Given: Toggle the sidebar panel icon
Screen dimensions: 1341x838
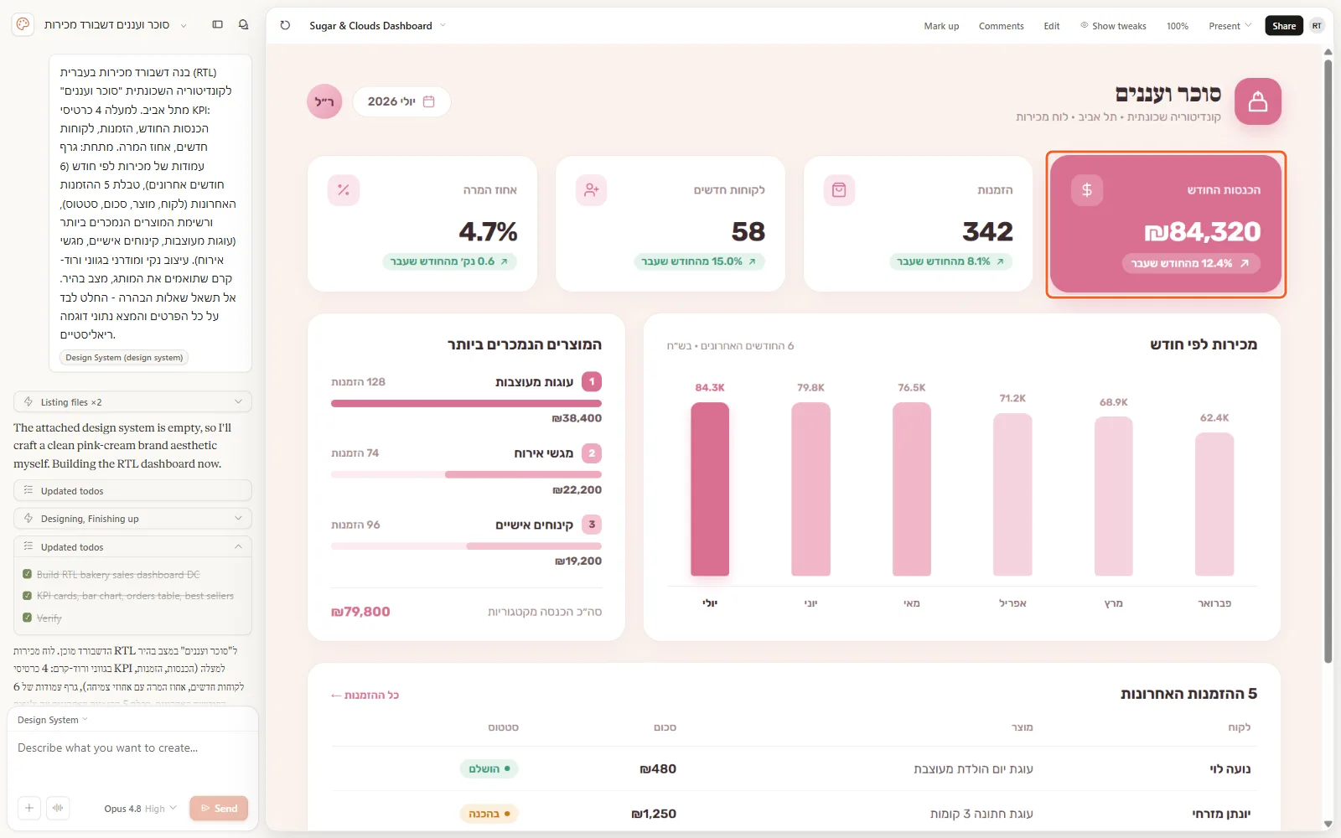Looking at the screenshot, I should (x=218, y=24).
